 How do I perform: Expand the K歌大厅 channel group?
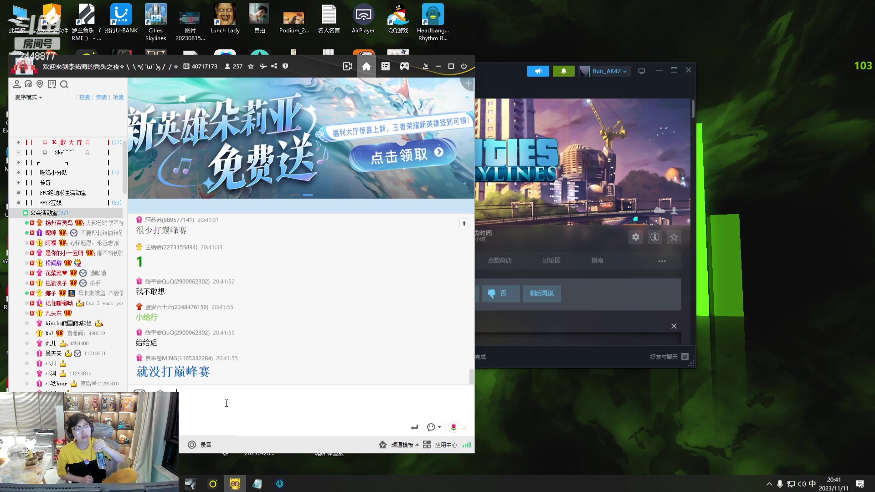[x=19, y=143]
